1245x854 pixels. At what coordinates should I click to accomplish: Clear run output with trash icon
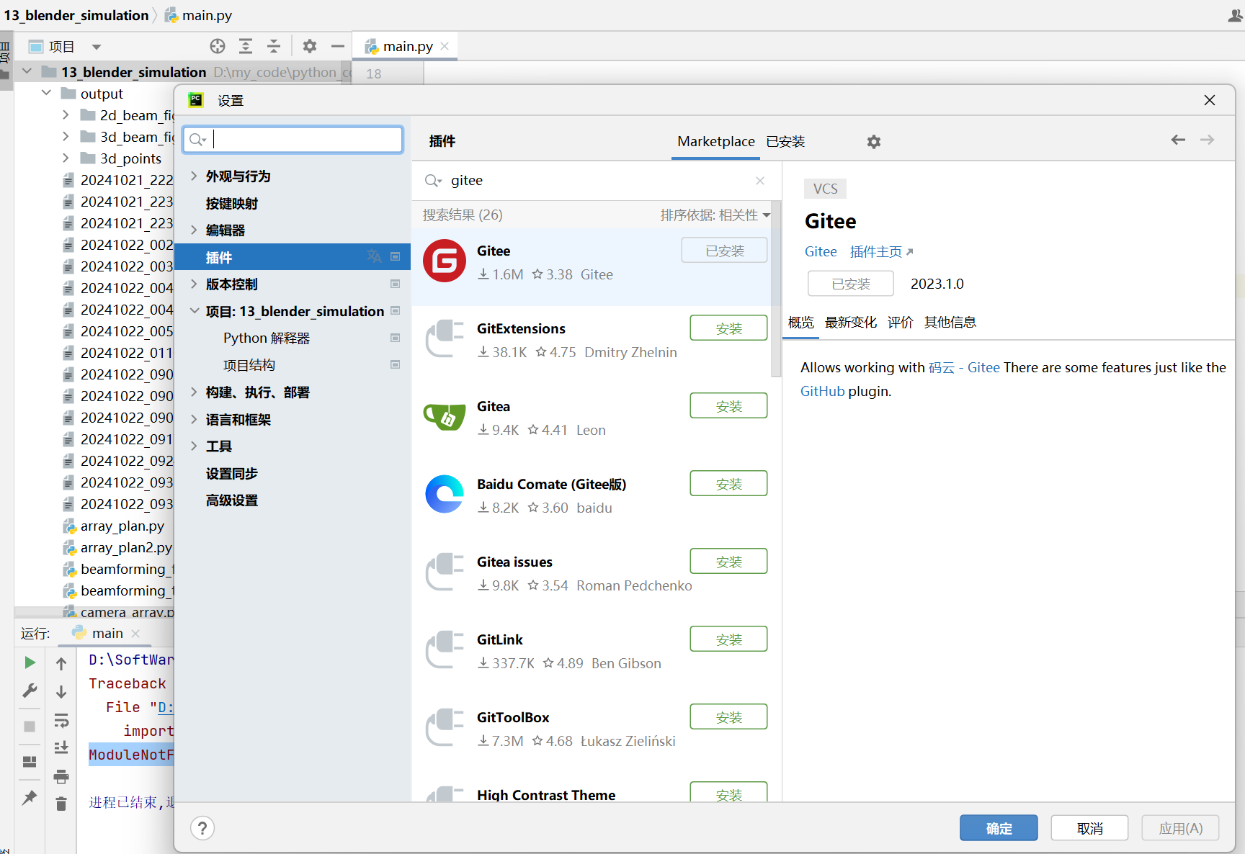pyautogui.click(x=61, y=804)
